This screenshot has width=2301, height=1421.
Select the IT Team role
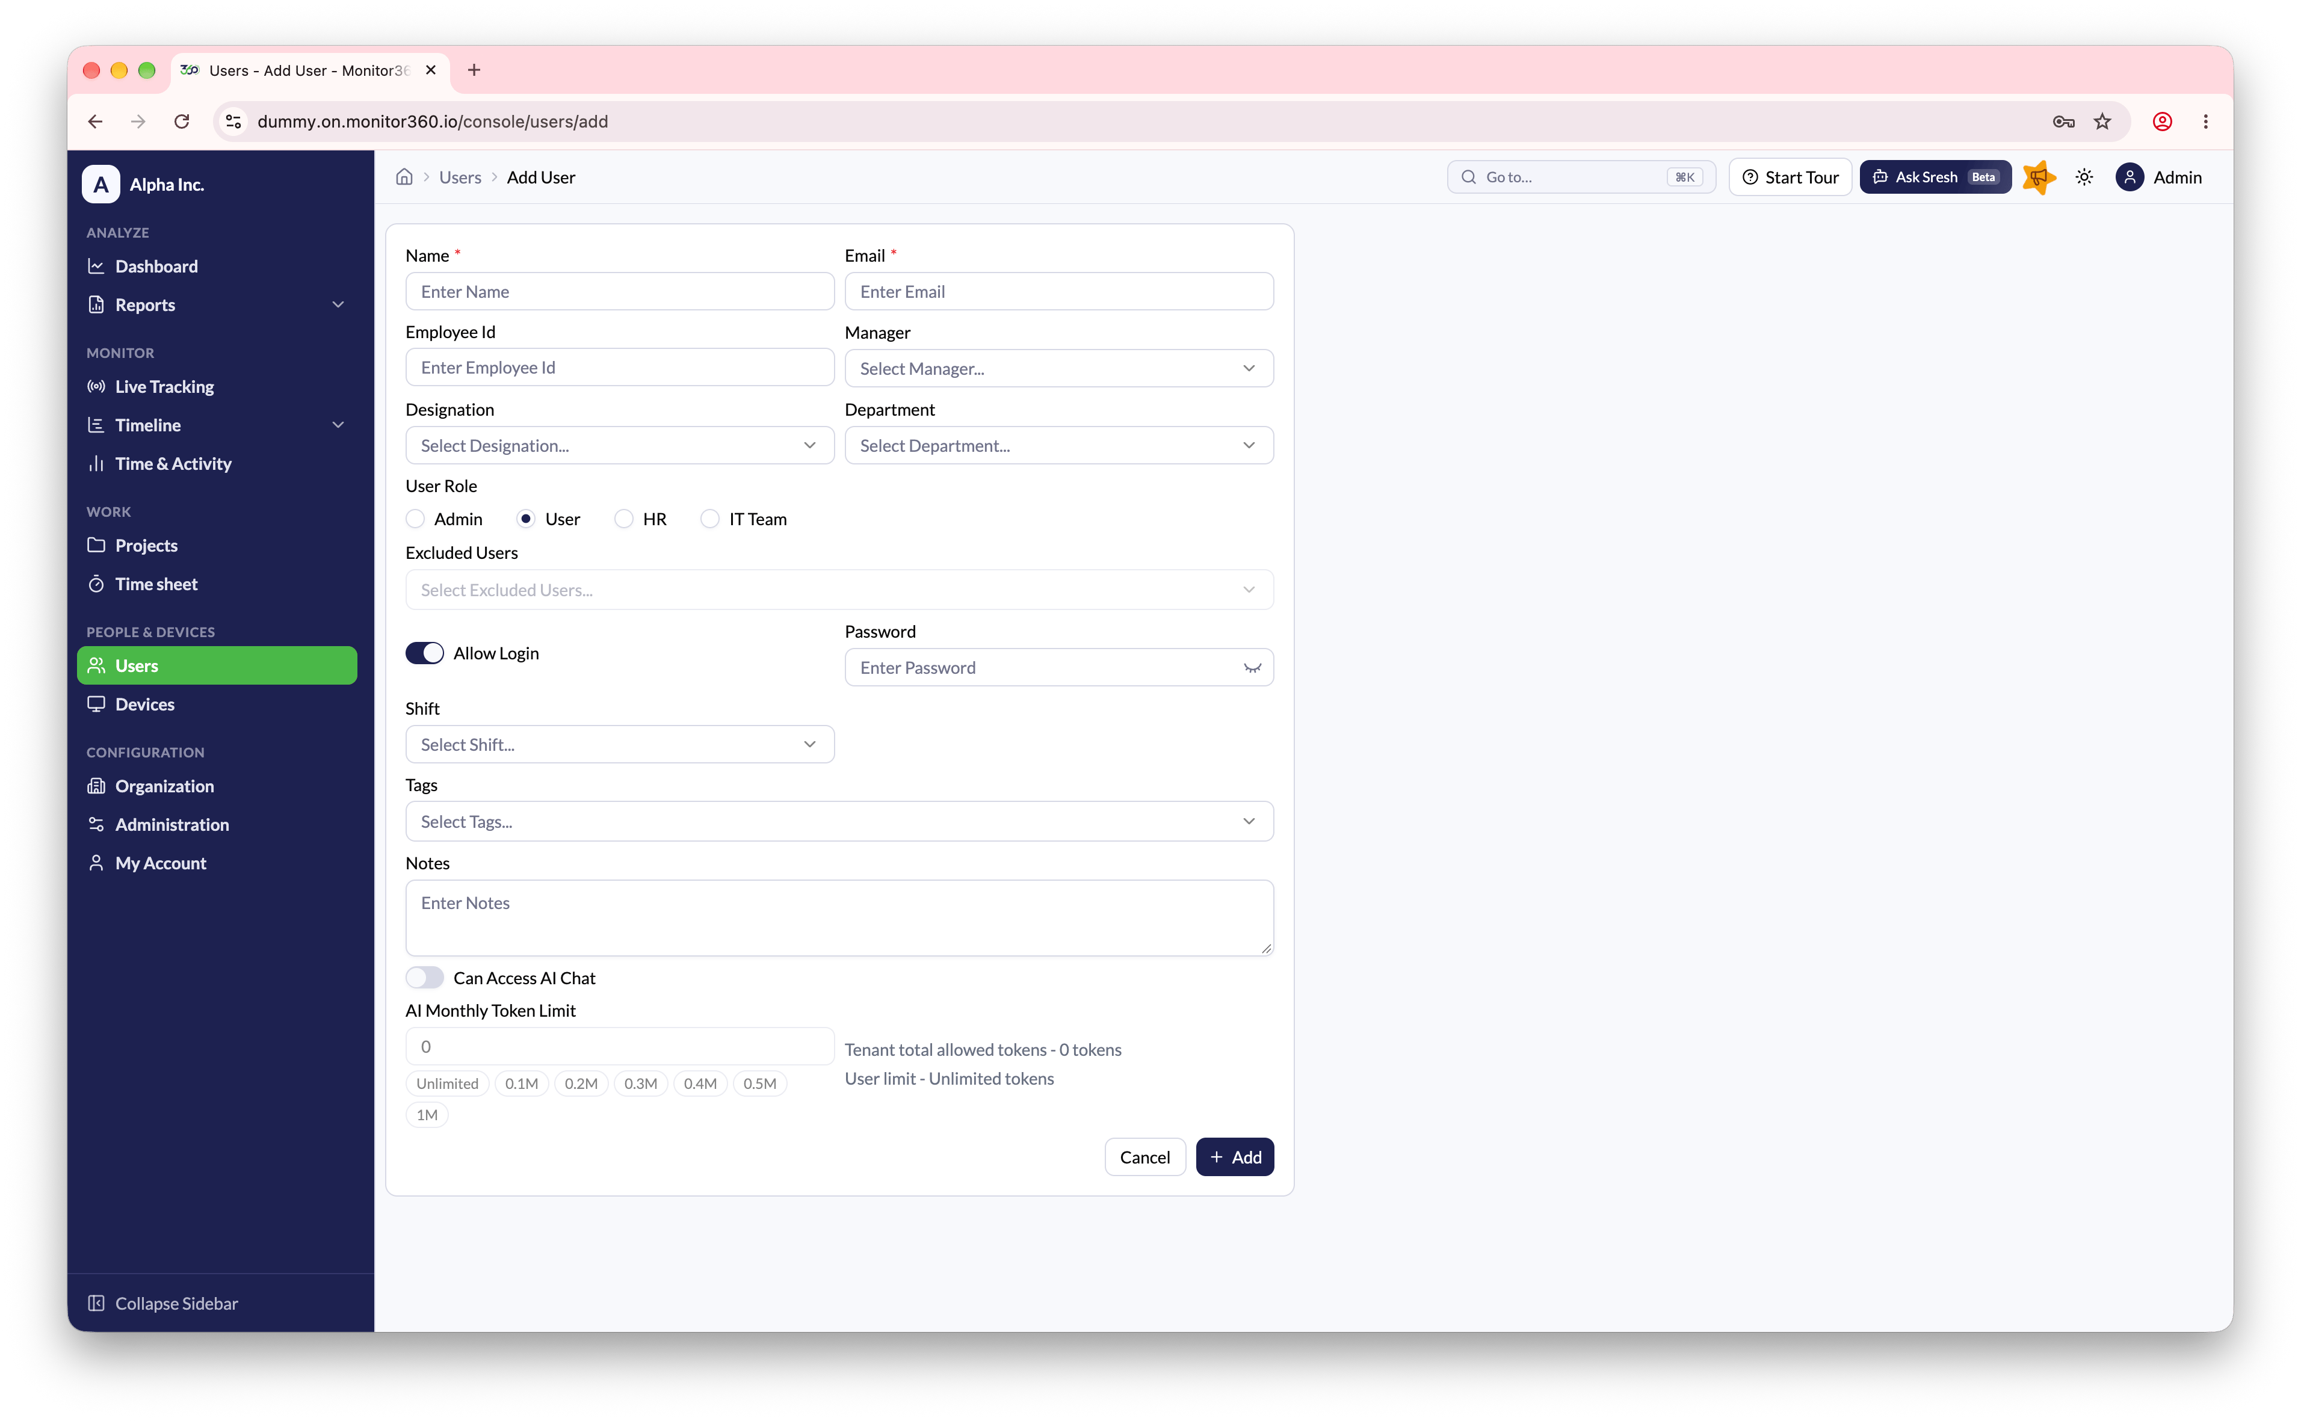coord(711,519)
